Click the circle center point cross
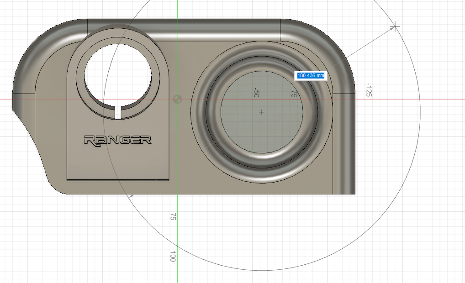Image resolution: width=465 pixels, height=283 pixels. coord(262,112)
